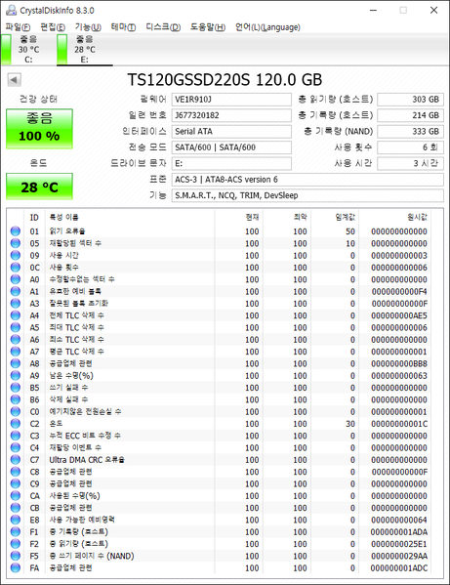Click total host writes value 214 GB
Viewport: 450px width, 585px height.
point(411,115)
